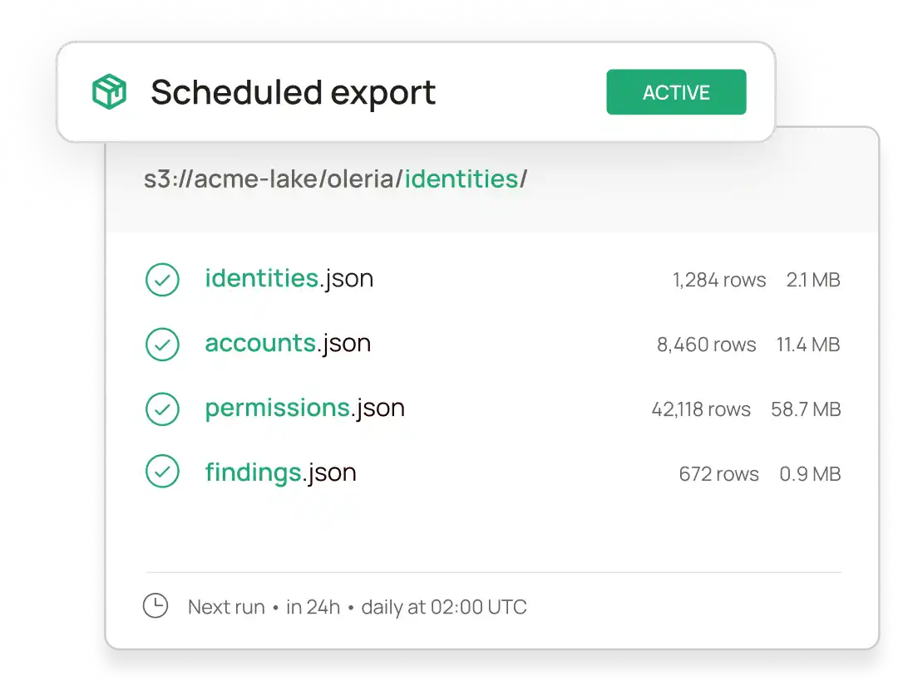This screenshot has height=685, width=898.
Task: Click the Next run label
Action: (x=226, y=607)
